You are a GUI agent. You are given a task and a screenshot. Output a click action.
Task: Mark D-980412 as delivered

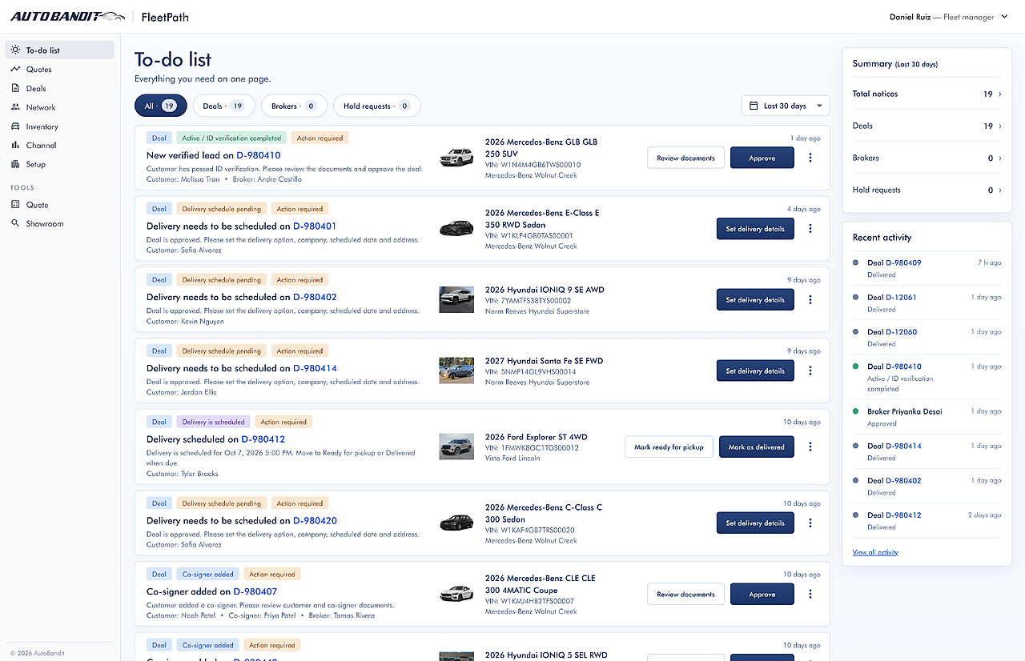757,447
